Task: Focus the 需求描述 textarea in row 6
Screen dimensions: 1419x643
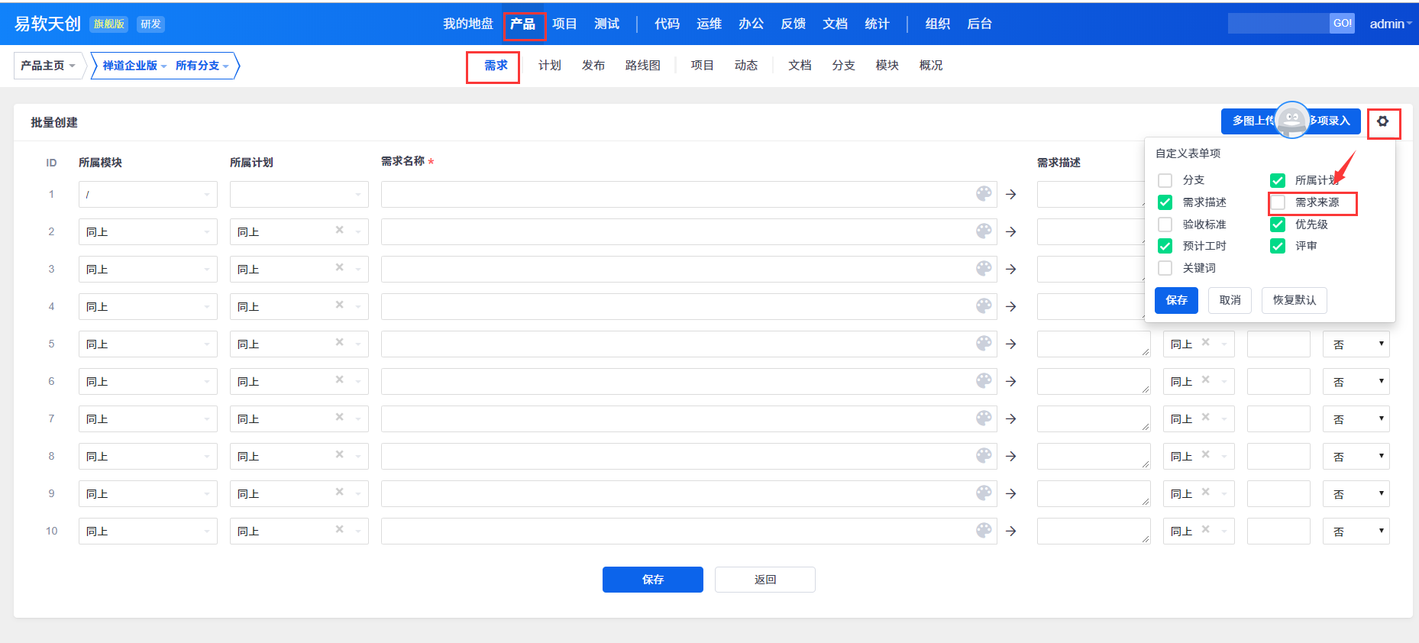Action: 1094,382
